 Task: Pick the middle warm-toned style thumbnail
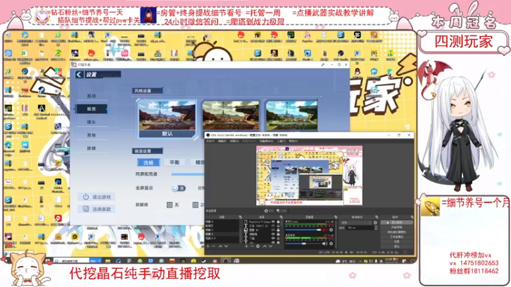pos(231,116)
